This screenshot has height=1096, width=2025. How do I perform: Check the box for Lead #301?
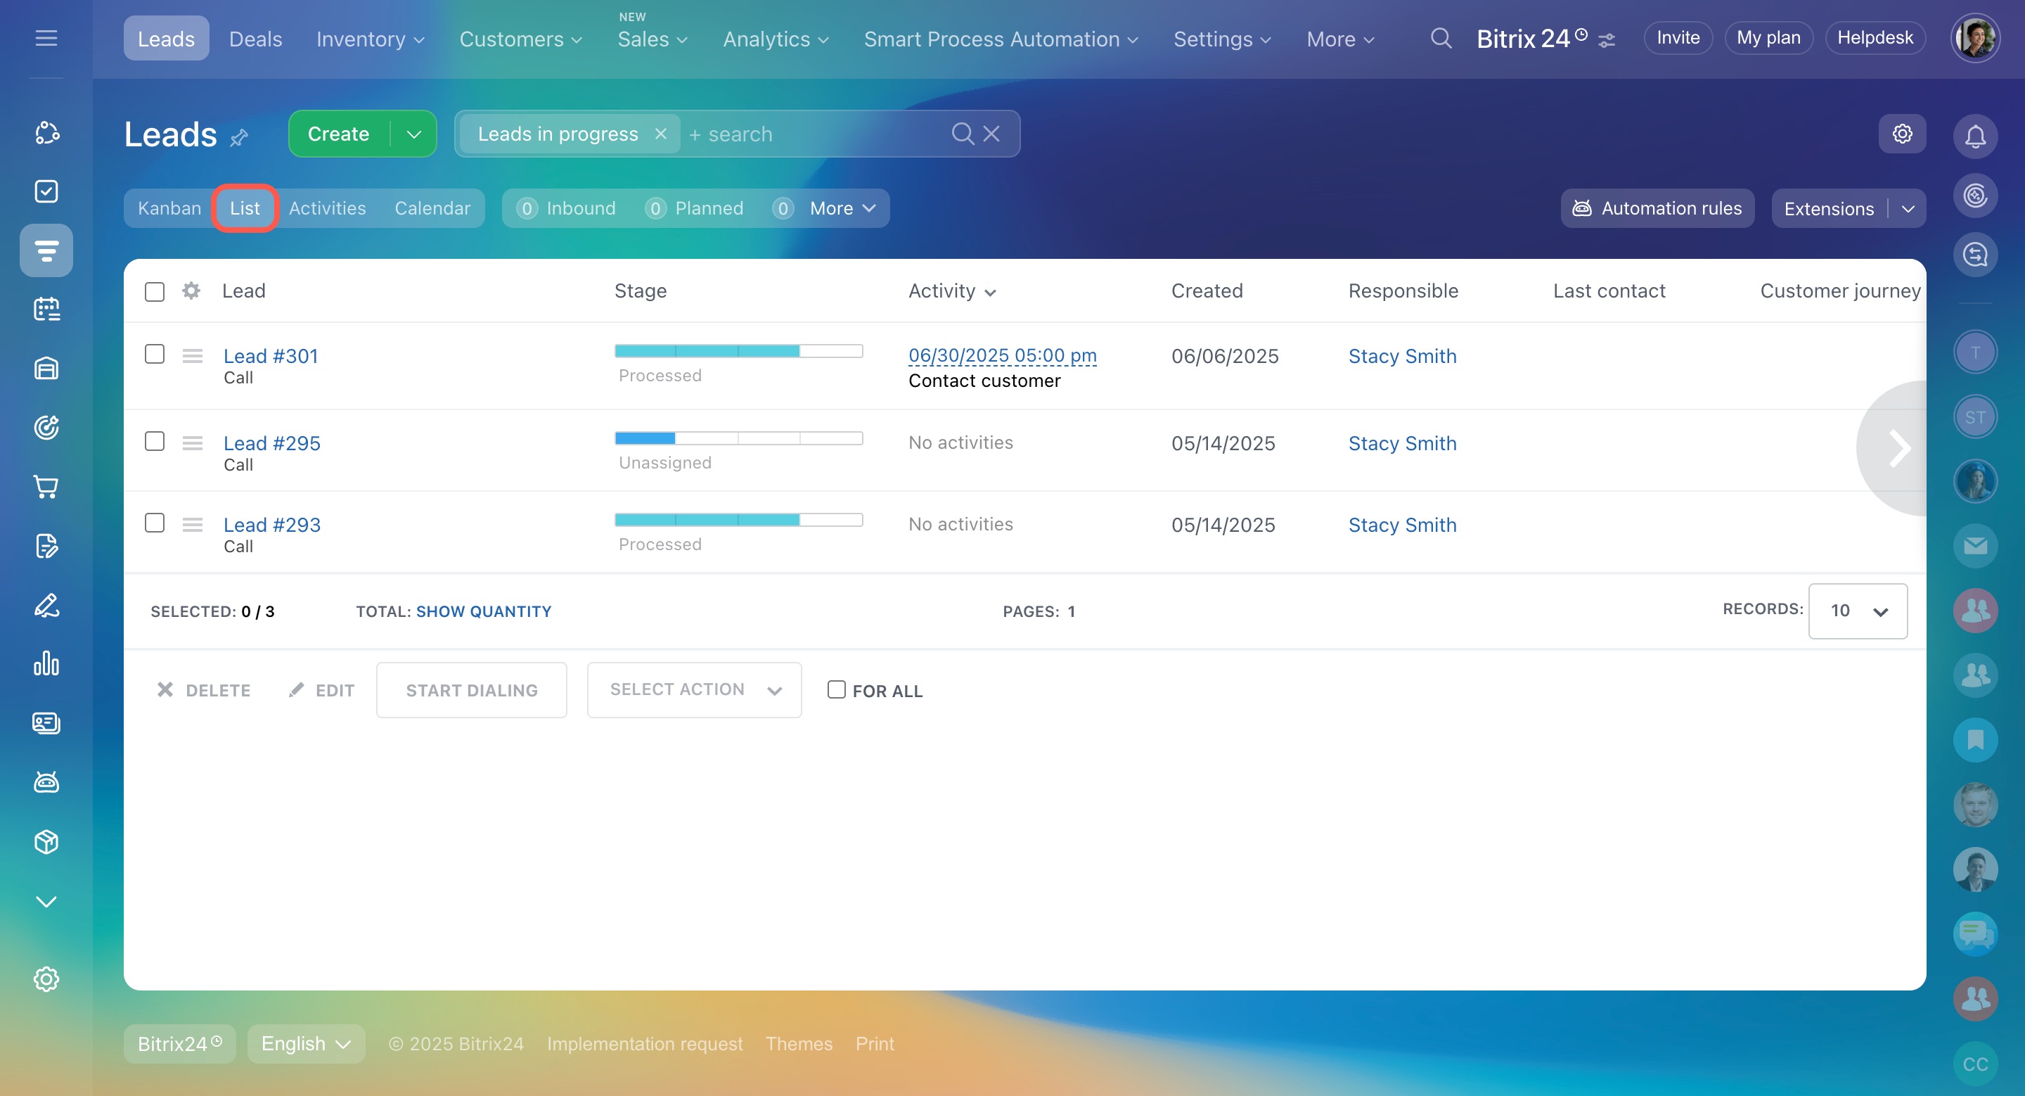pyautogui.click(x=155, y=355)
